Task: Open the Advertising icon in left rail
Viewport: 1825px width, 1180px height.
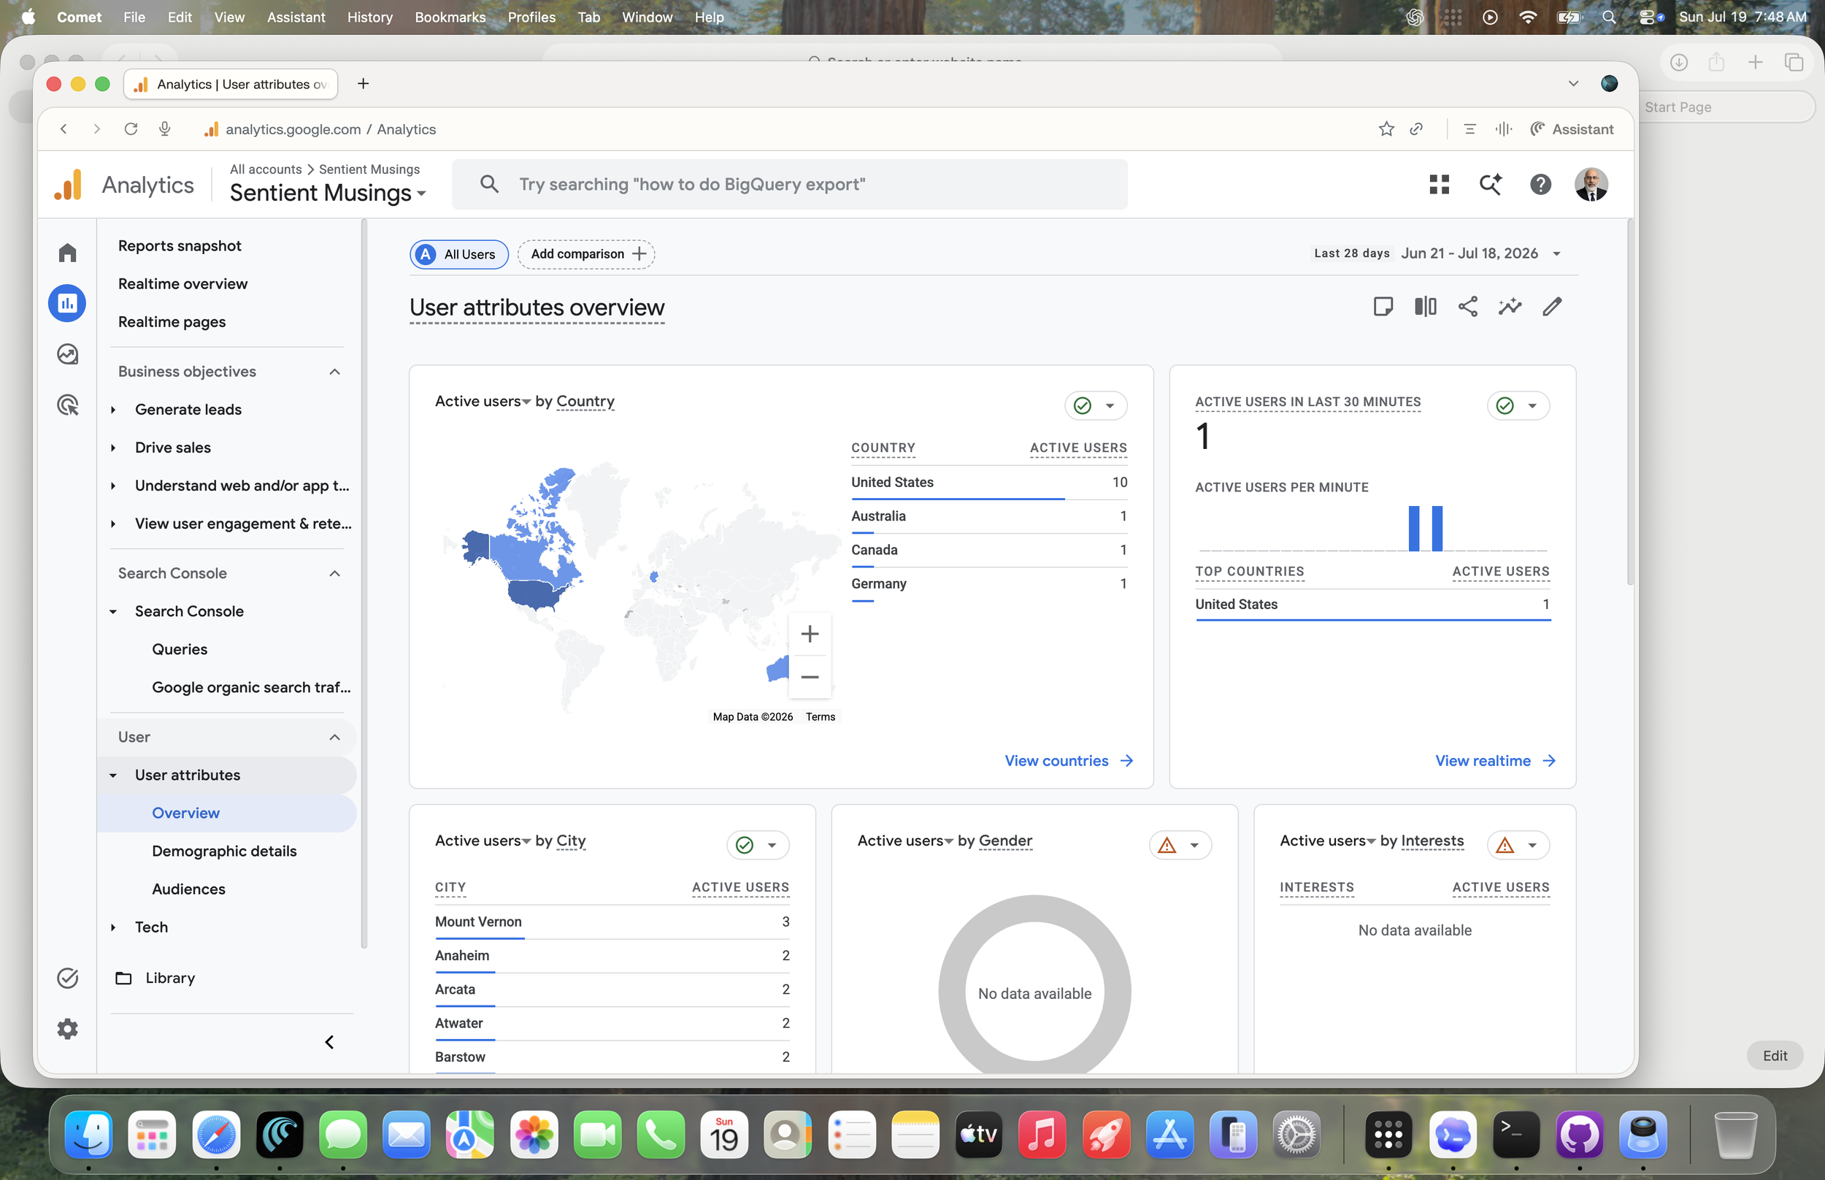Action: (x=67, y=405)
